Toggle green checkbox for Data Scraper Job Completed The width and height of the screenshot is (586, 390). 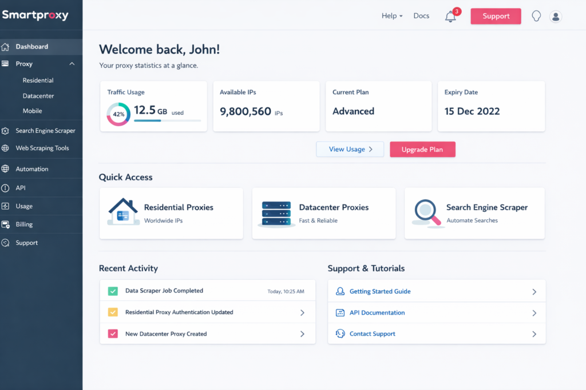(x=113, y=291)
